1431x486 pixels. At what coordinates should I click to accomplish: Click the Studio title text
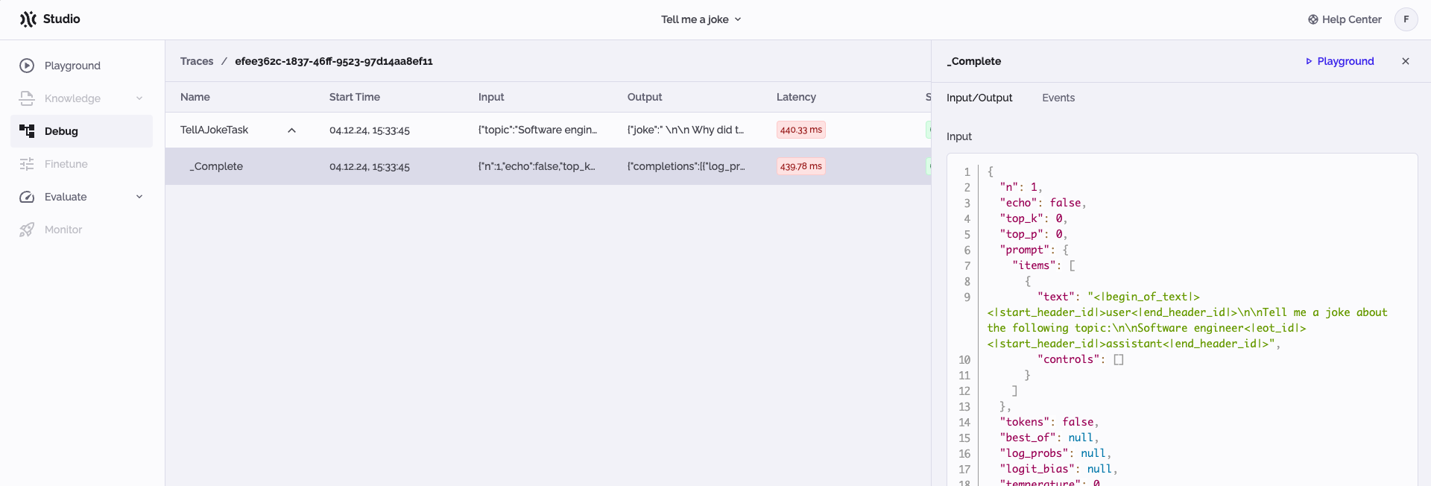point(62,19)
